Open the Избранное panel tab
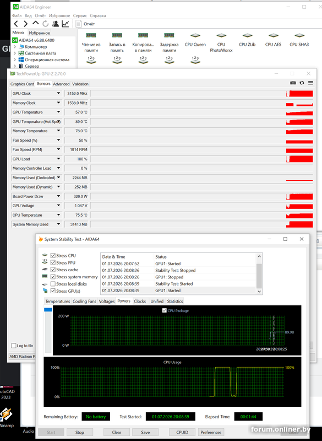 [39, 33]
